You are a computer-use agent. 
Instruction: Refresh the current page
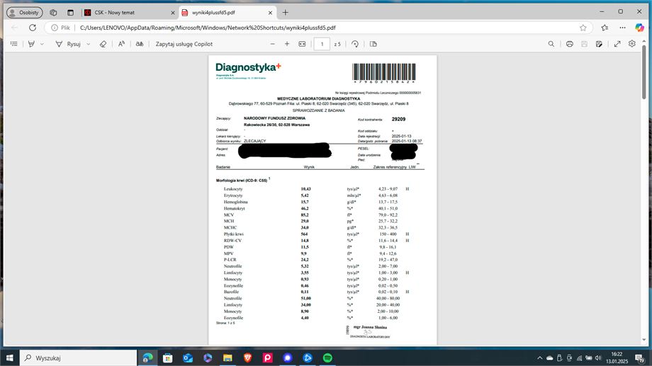click(x=33, y=28)
